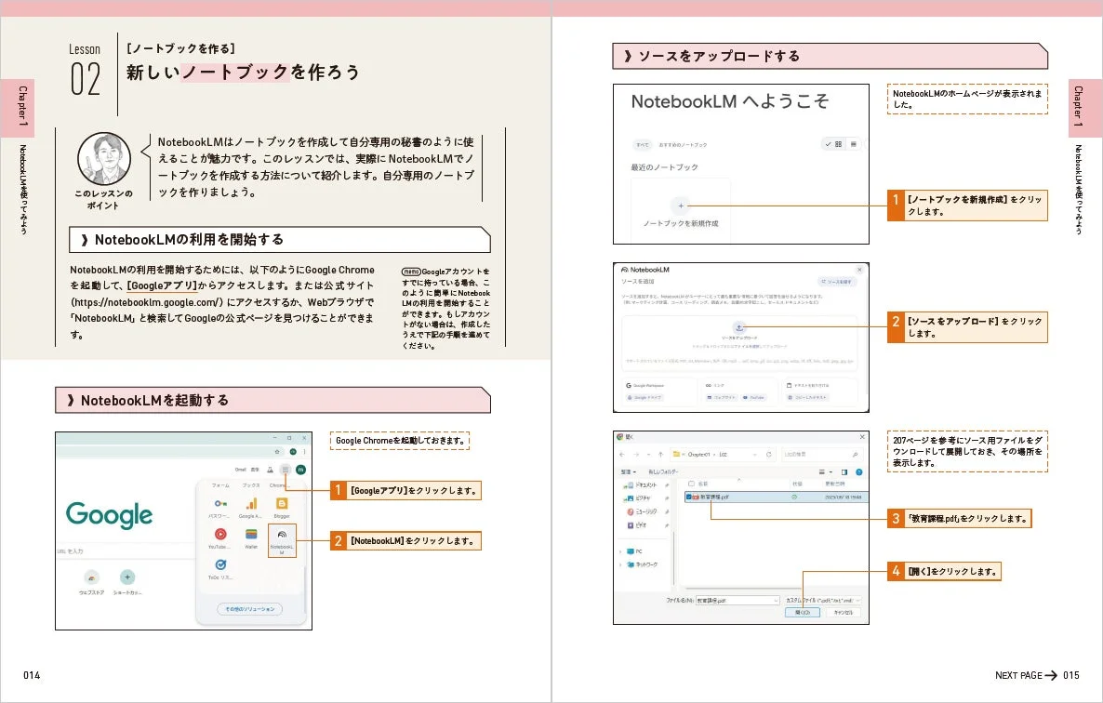Check the 教育課程.pdf file checkbox
This screenshot has height=703, width=1103.
click(x=688, y=496)
